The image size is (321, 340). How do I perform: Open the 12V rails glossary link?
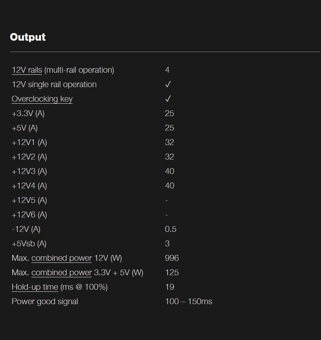[x=27, y=70]
